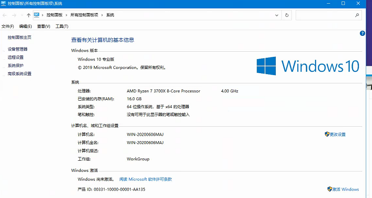Click the 查看有关计算机的基本信息 heading
The width and height of the screenshot is (372, 198).
click(x=103, y=40)
